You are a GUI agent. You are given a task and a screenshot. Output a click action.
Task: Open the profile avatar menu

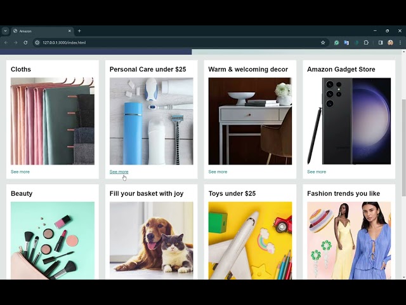coord(391,43)
